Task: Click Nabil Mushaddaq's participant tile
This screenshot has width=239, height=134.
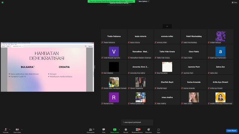Action: pyautogui.click(x=194, y=36)
